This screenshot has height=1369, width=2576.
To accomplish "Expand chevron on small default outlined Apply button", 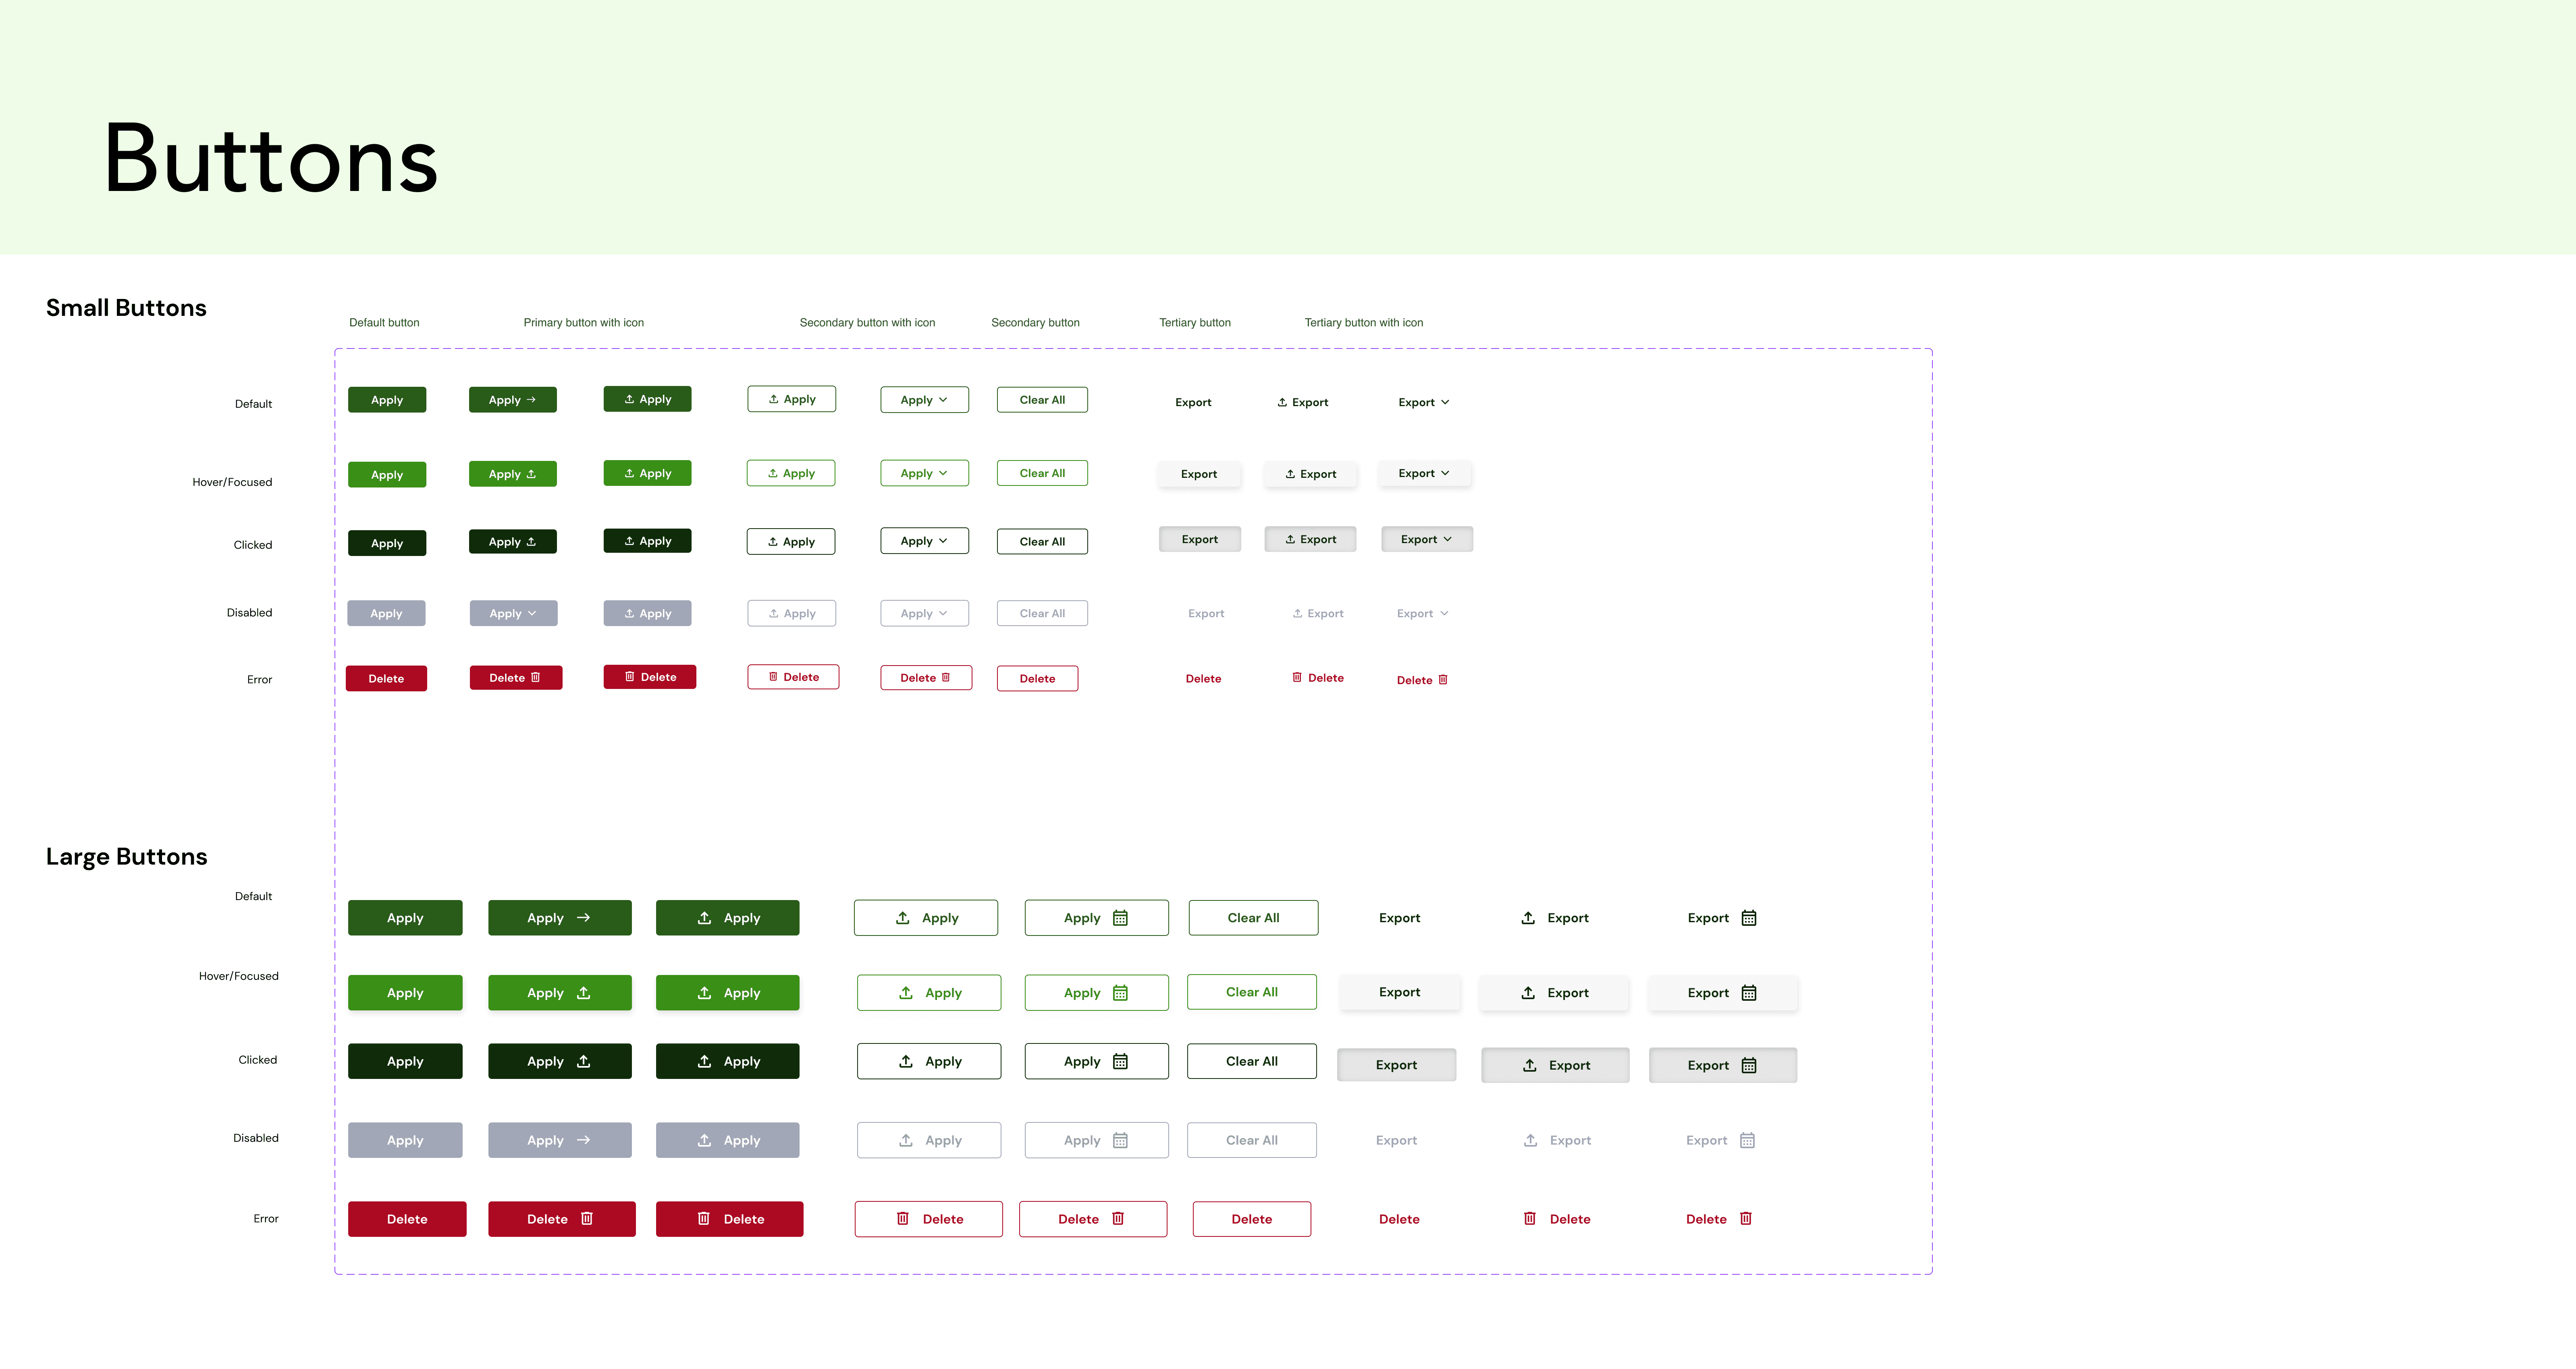I will coord(943,400).
